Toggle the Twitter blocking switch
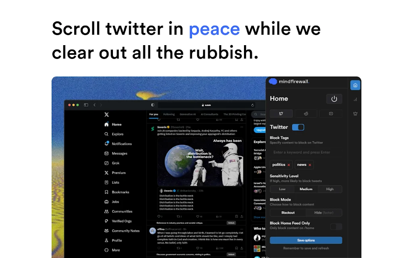This screenshot has height=258, width=413. click(298, 127)
